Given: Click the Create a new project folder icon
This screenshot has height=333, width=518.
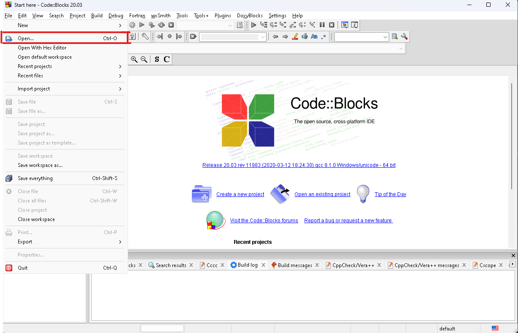Looking at the screenshot, I should (x=202, y=194).
